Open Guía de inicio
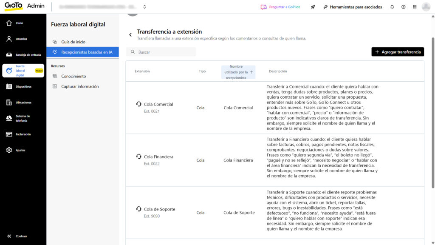This screenshot has height=245, width=435. click(73, 42)
